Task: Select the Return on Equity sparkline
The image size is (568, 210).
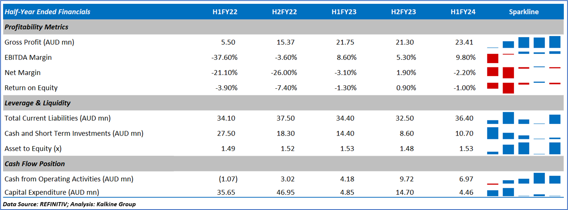Action: coord(524,88)
